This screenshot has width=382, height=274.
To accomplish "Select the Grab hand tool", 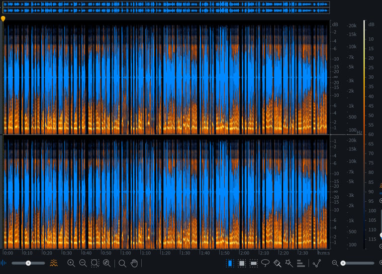I will (x=134, y=263).
